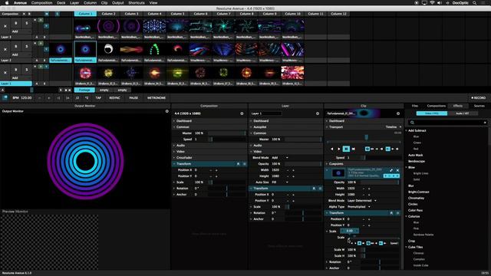The image size is (491, 276).
Task: Double the BPM with *2 button
Action: pos(87,98)
